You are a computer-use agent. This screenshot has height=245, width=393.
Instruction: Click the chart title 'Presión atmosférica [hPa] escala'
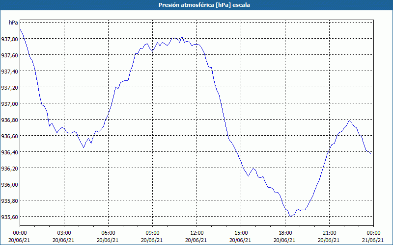[x=204, y=5]
